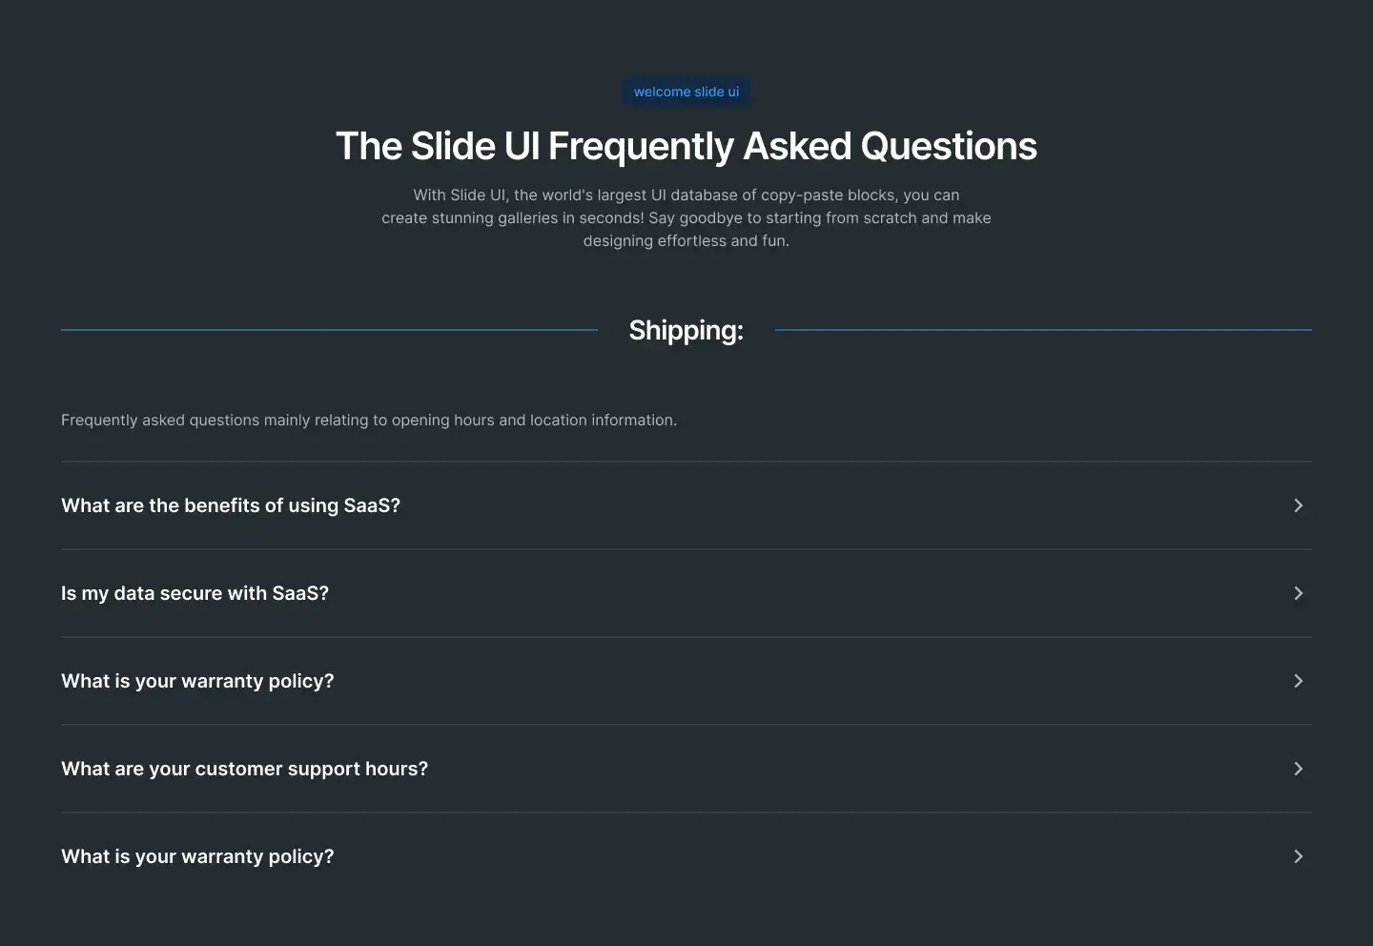The width and height of the screenshot is (1373, 946).
Task: Expand 'What are the benefits of using SaaS?'
Action: [686, 505]
